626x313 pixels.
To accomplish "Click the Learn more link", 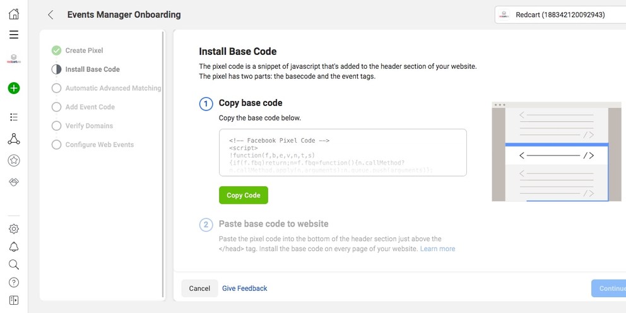I will click(437, 249).
